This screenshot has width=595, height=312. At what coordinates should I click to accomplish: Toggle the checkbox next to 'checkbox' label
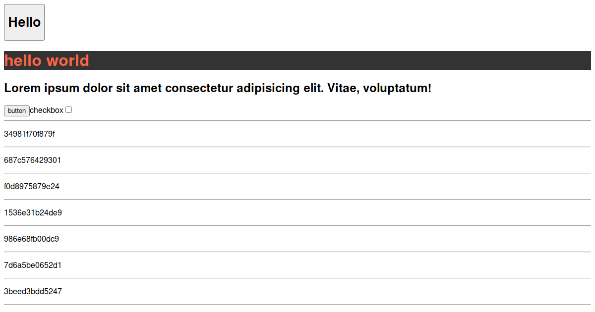point(69,110)
